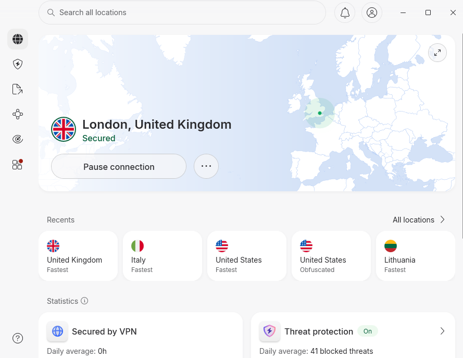
Task: Click Daily average 41 blocked threats text
Action: click(316, 351)
